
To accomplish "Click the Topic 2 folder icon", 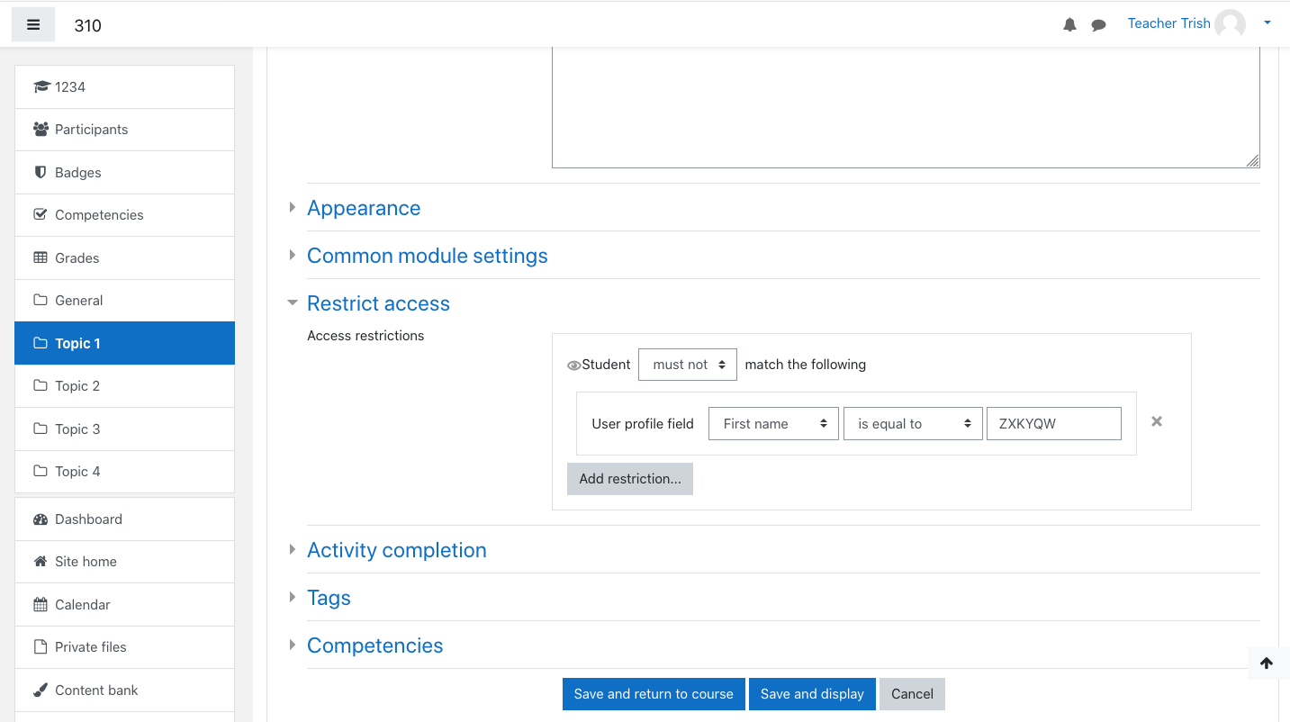I will point(41,385).
